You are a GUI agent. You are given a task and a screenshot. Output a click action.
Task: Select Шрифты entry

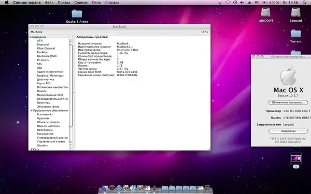point(43,145)
